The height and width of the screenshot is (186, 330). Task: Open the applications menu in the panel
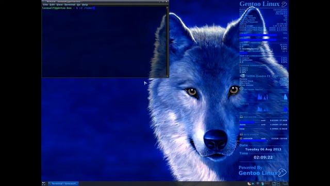pos(43,184)
